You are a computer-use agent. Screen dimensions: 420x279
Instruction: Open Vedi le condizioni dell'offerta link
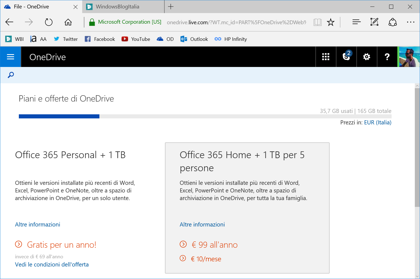[52, 265]
